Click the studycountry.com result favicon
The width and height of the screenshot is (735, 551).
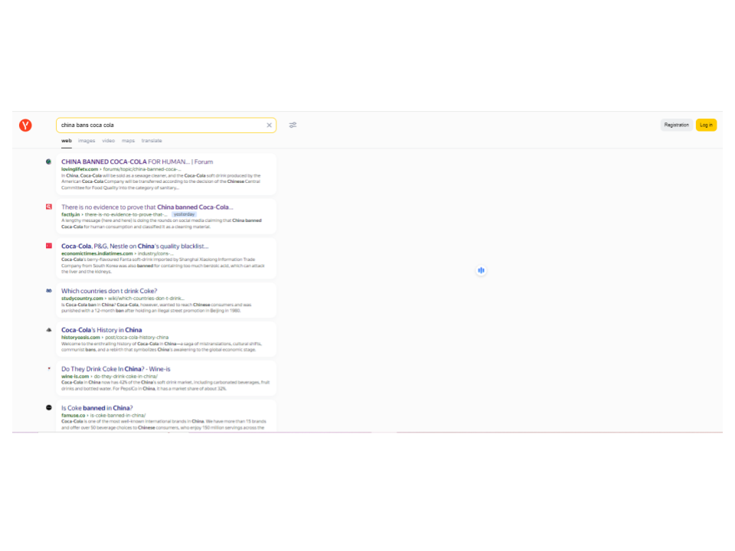[49, 291]
